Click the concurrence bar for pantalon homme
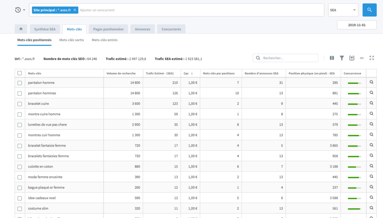Image resolution: width=383 pixels, height=218 pixels. pos(354,83)
